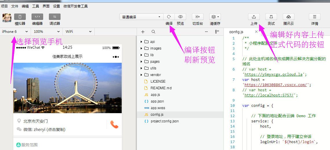This screenshot has height=150, width=330.
Task: Select the config.js editor tab
Action: tap(236, 32)
